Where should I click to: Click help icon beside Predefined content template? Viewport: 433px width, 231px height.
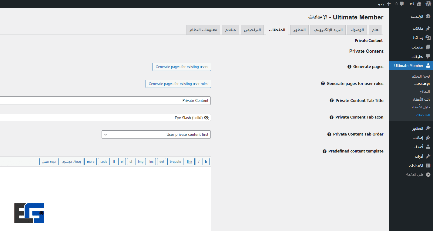(x=324, y=151)
